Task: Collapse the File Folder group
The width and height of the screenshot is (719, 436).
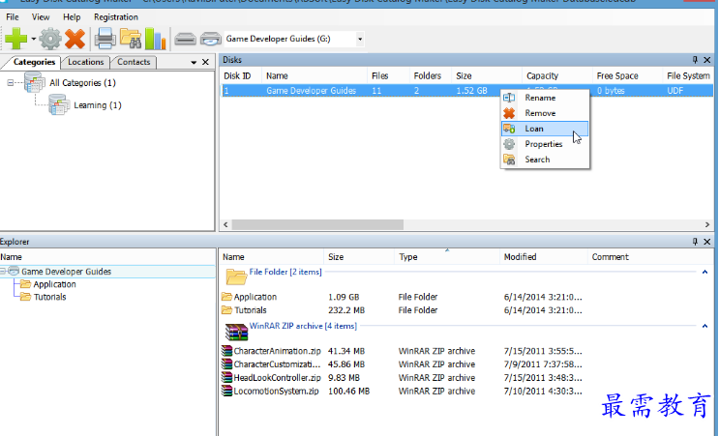Action: point(704,272)
